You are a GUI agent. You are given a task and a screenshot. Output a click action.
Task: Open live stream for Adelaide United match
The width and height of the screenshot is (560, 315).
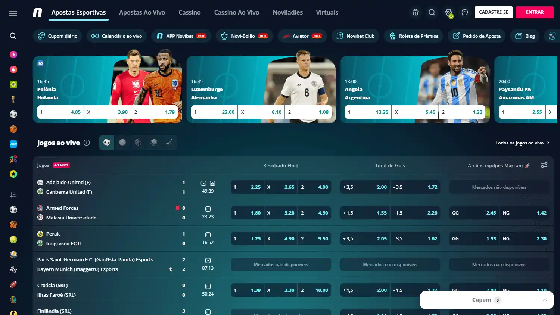203,183
